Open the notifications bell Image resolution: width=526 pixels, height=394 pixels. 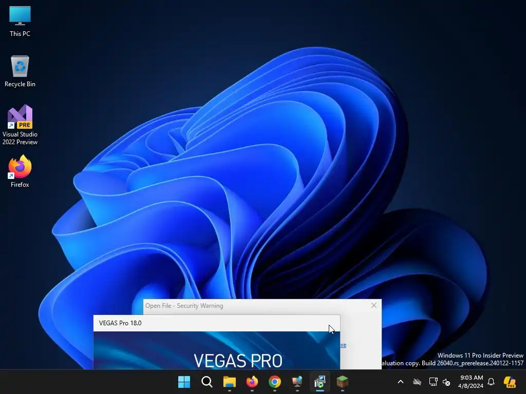point(491,382)
